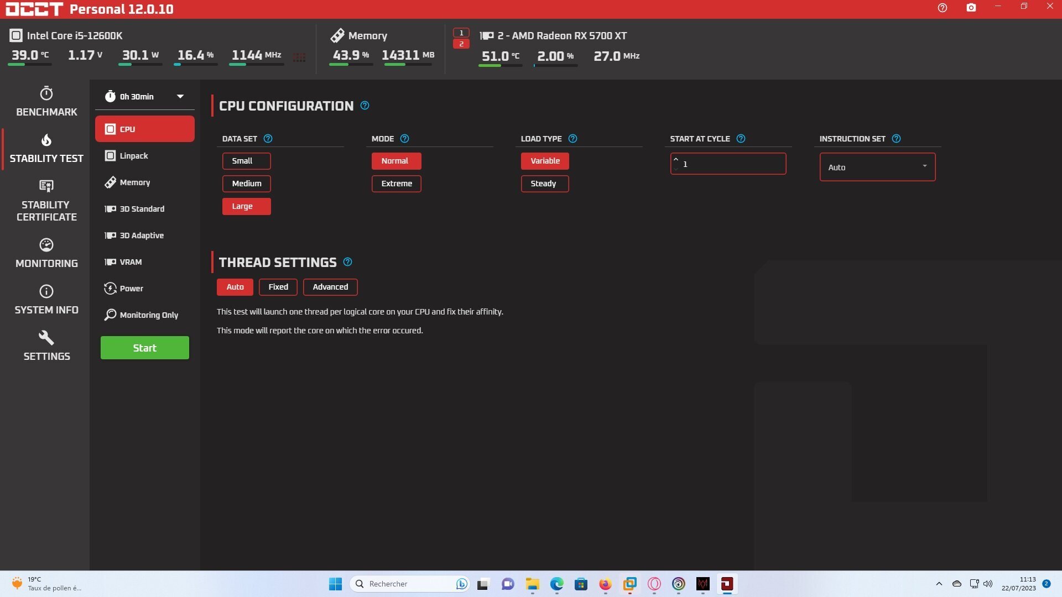The image size is (1062, 597).
Task: Go to Monitoring section
Action: click(x=46, y=253)
